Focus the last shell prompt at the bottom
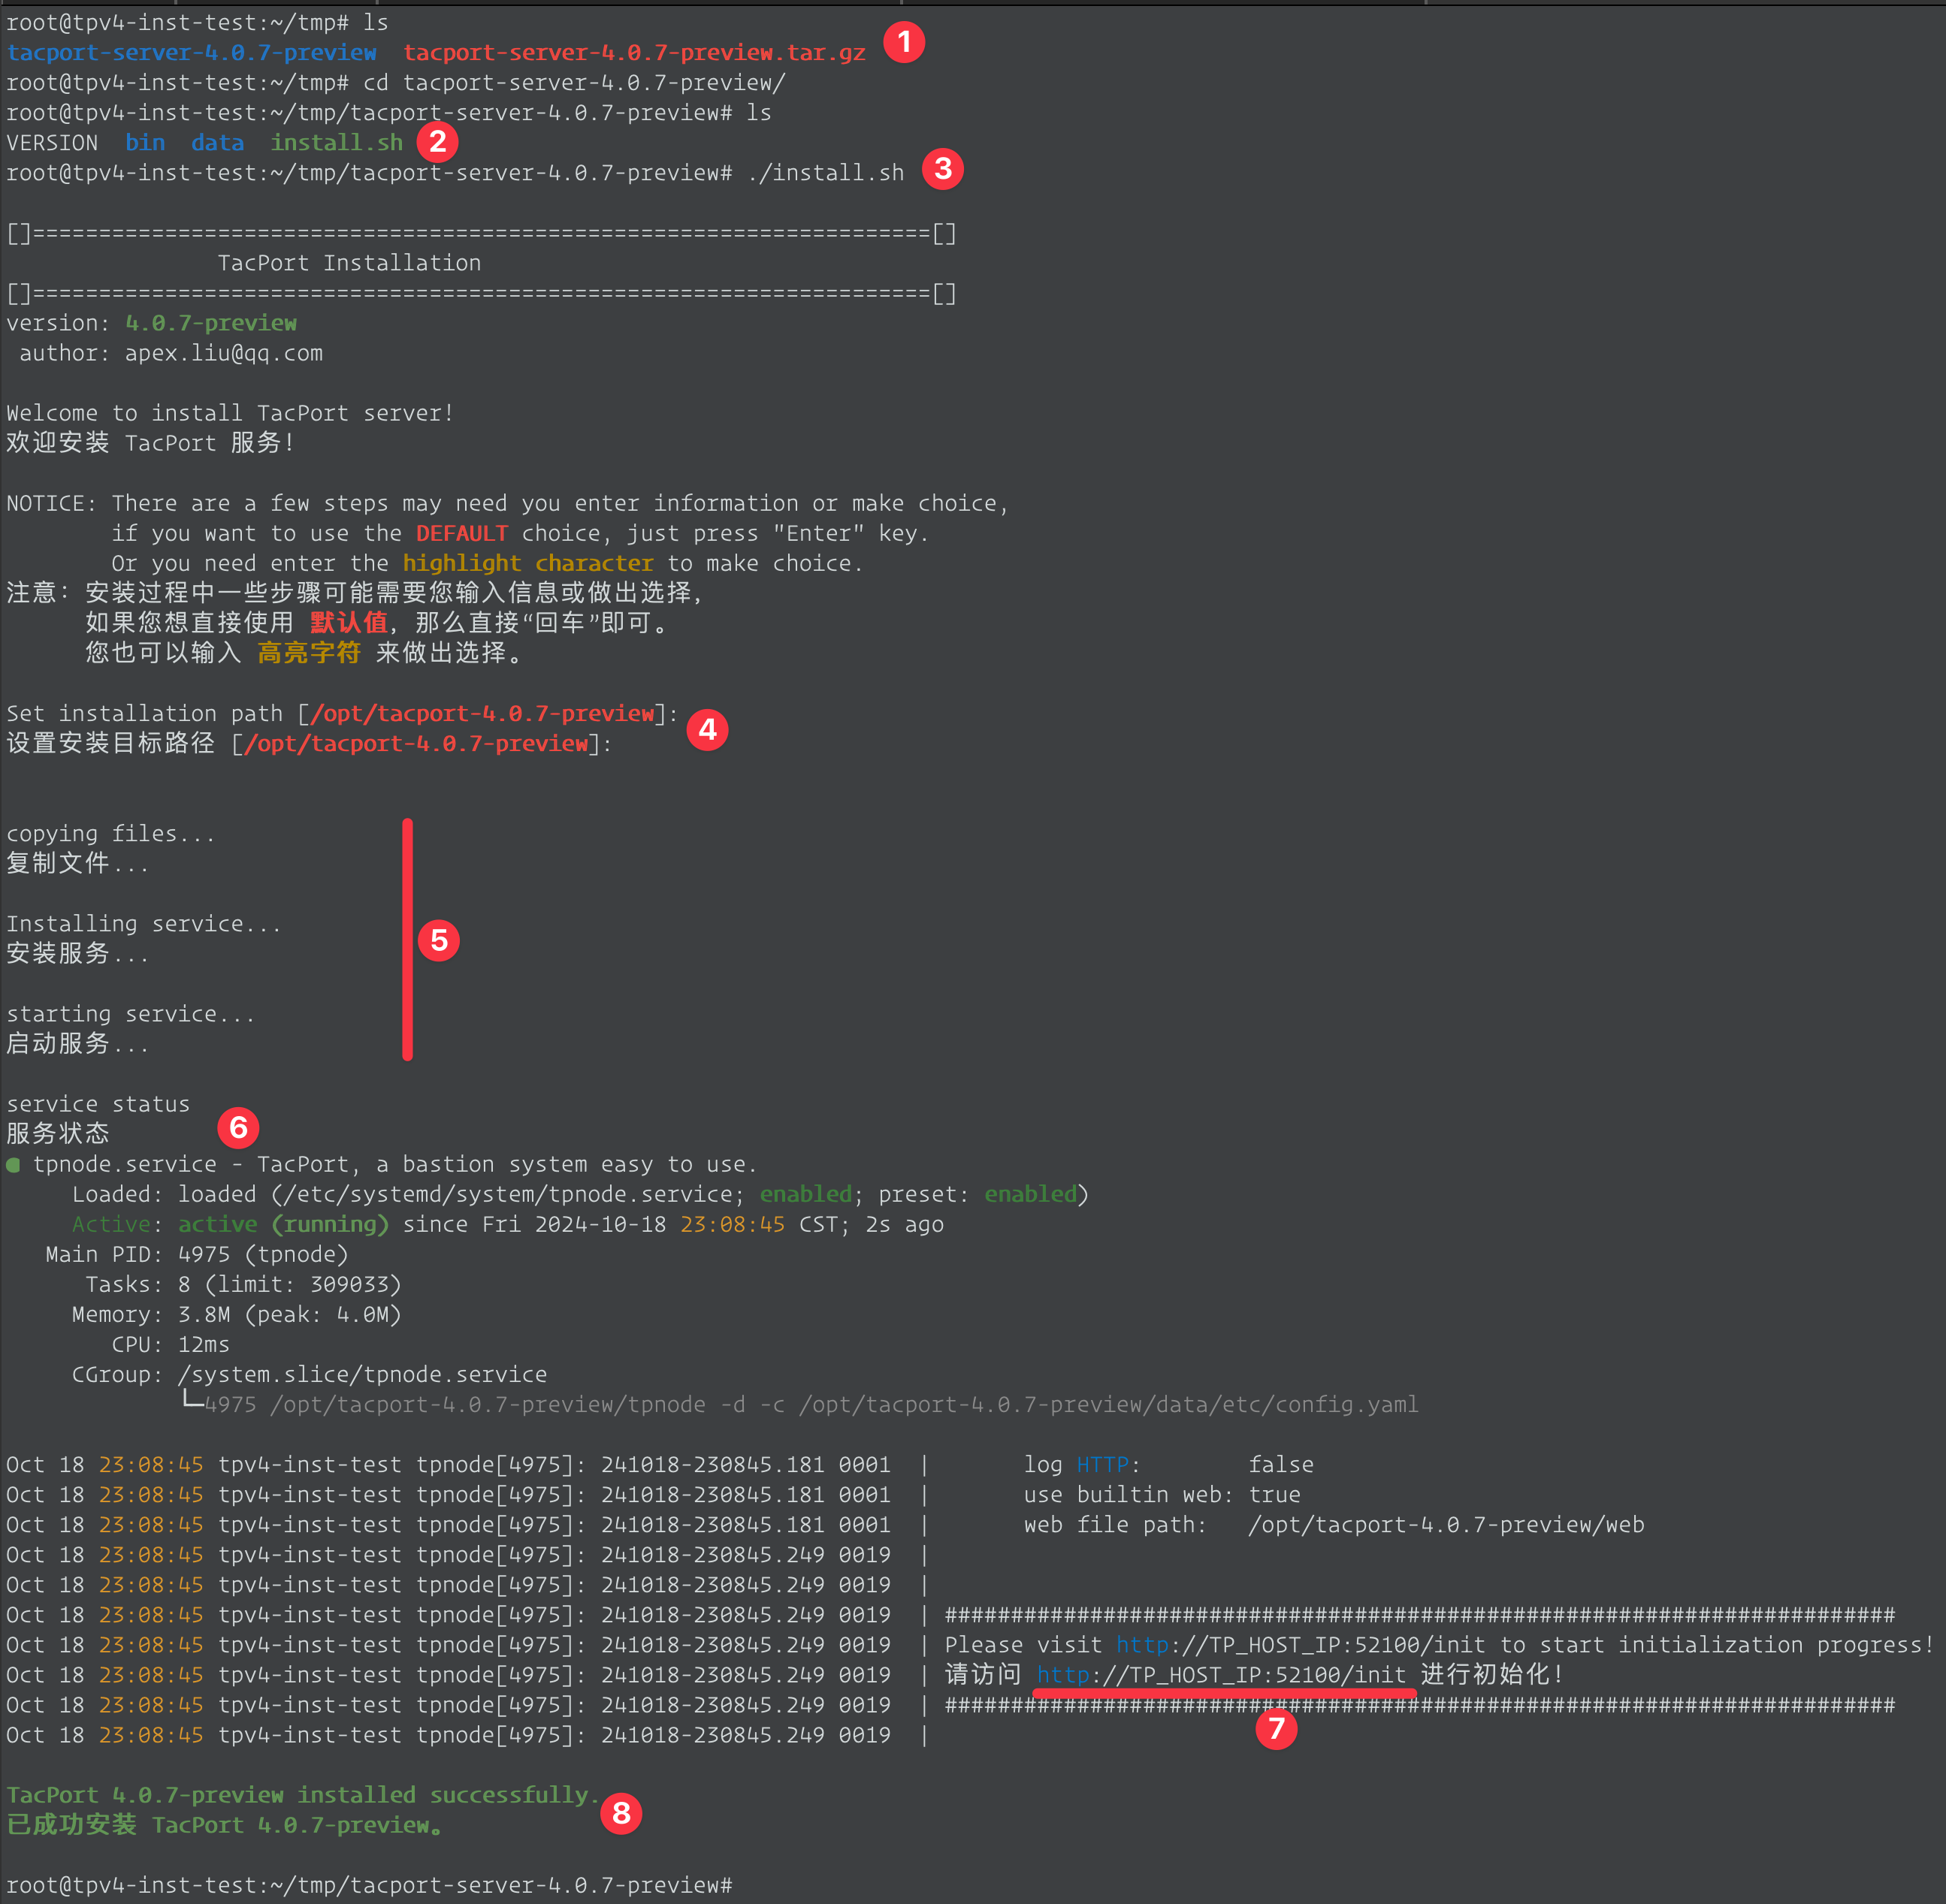The image size is (1946, 1904). point(369,1885)
